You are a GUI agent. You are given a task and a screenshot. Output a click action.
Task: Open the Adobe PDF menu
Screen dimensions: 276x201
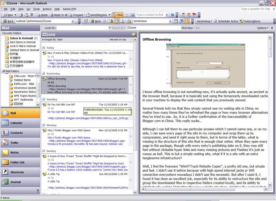tap(70, 9)
